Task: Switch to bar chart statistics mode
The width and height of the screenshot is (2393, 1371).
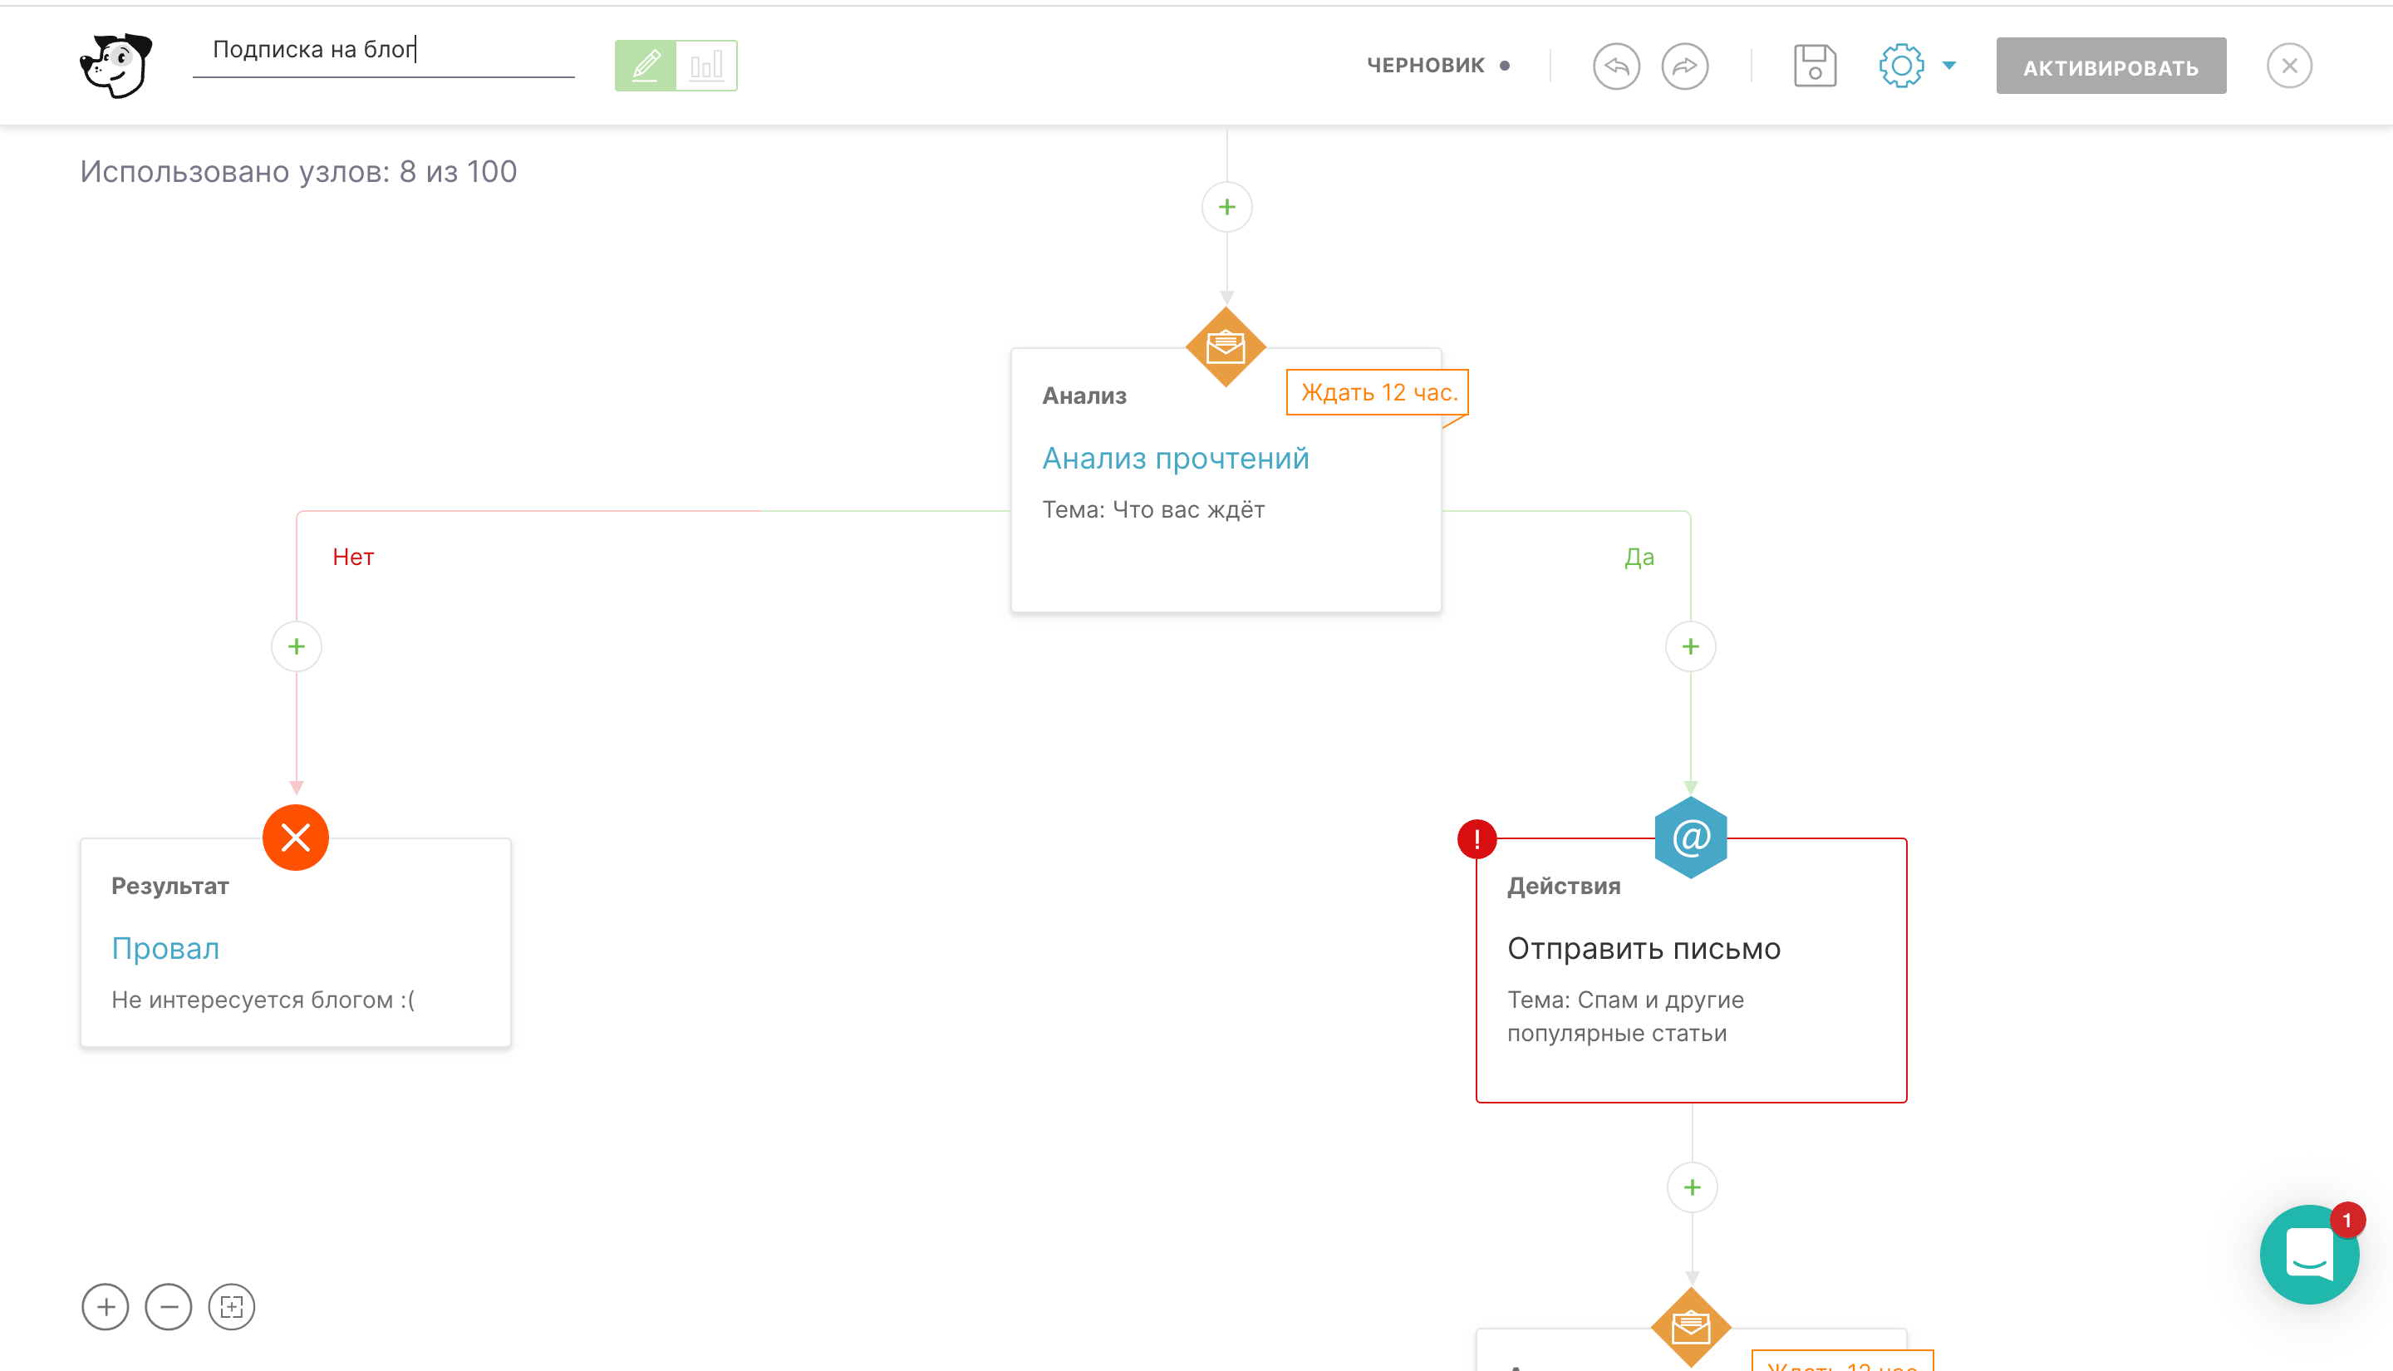Action: (706, 65)
